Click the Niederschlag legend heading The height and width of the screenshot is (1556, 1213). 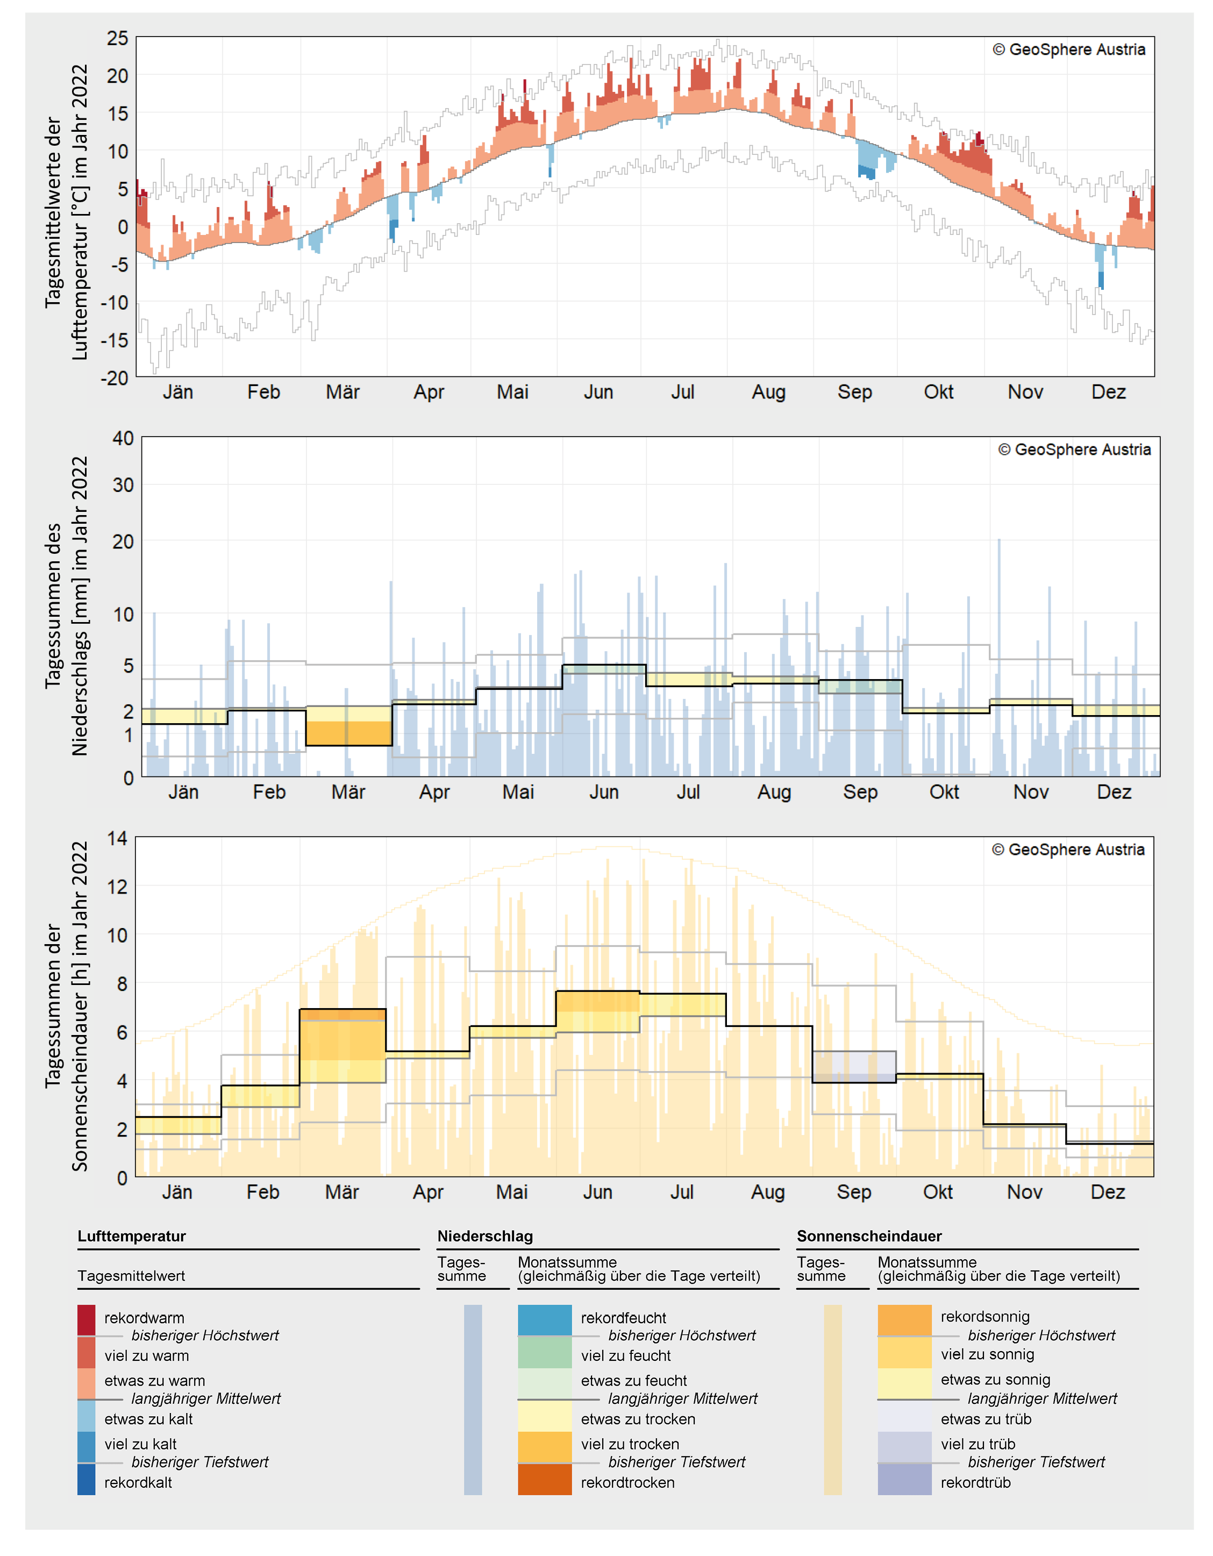[485, 1236]
